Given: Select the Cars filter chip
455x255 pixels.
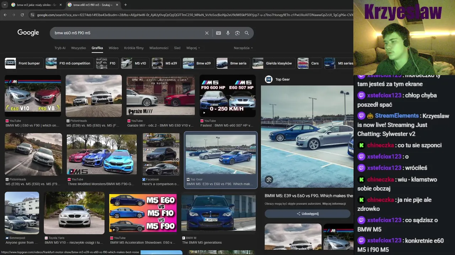Looking at the screenshot, I should [x=310, y=63].
